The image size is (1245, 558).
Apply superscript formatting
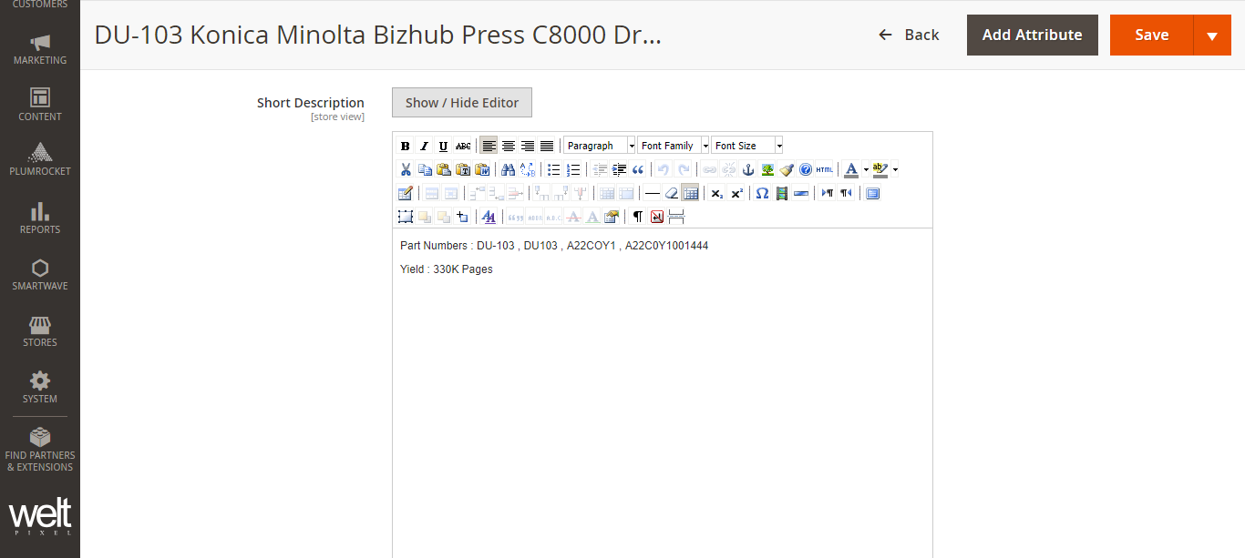point(736,193)
